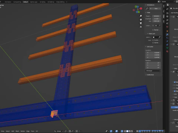Click the Local Camera eyedropper icon

tap(159, 25)
